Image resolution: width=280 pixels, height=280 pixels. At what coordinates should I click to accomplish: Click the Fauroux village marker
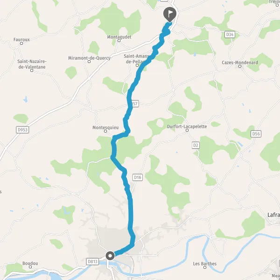coord(21,43)
